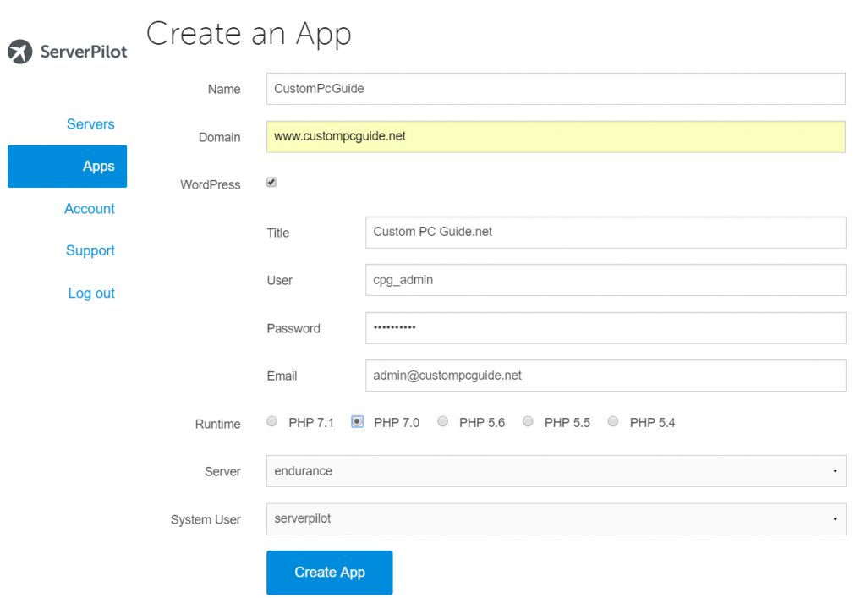Image resolution: width=866 pixels, height=598 pixels.
Task: Uncheck the WordPress checkbox
Action: coord(271,182)
